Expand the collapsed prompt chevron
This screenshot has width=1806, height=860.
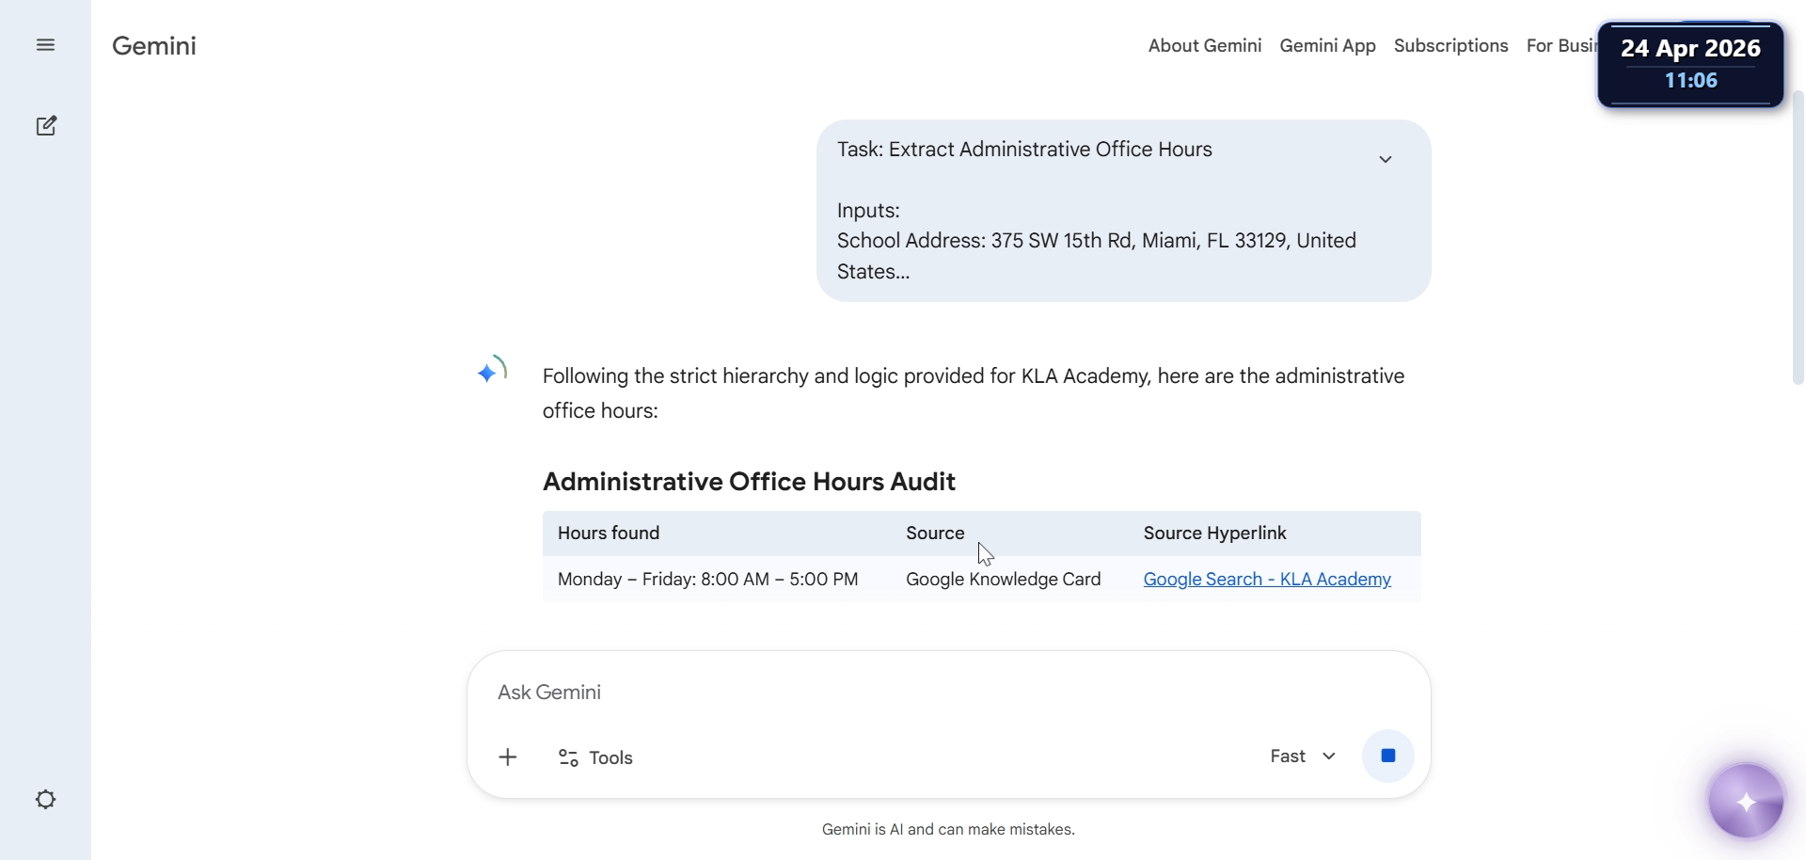click(1385, 159)
